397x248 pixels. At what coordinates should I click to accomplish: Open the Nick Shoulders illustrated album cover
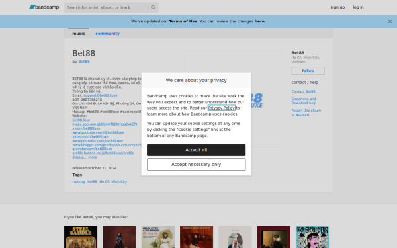[312, 237]
